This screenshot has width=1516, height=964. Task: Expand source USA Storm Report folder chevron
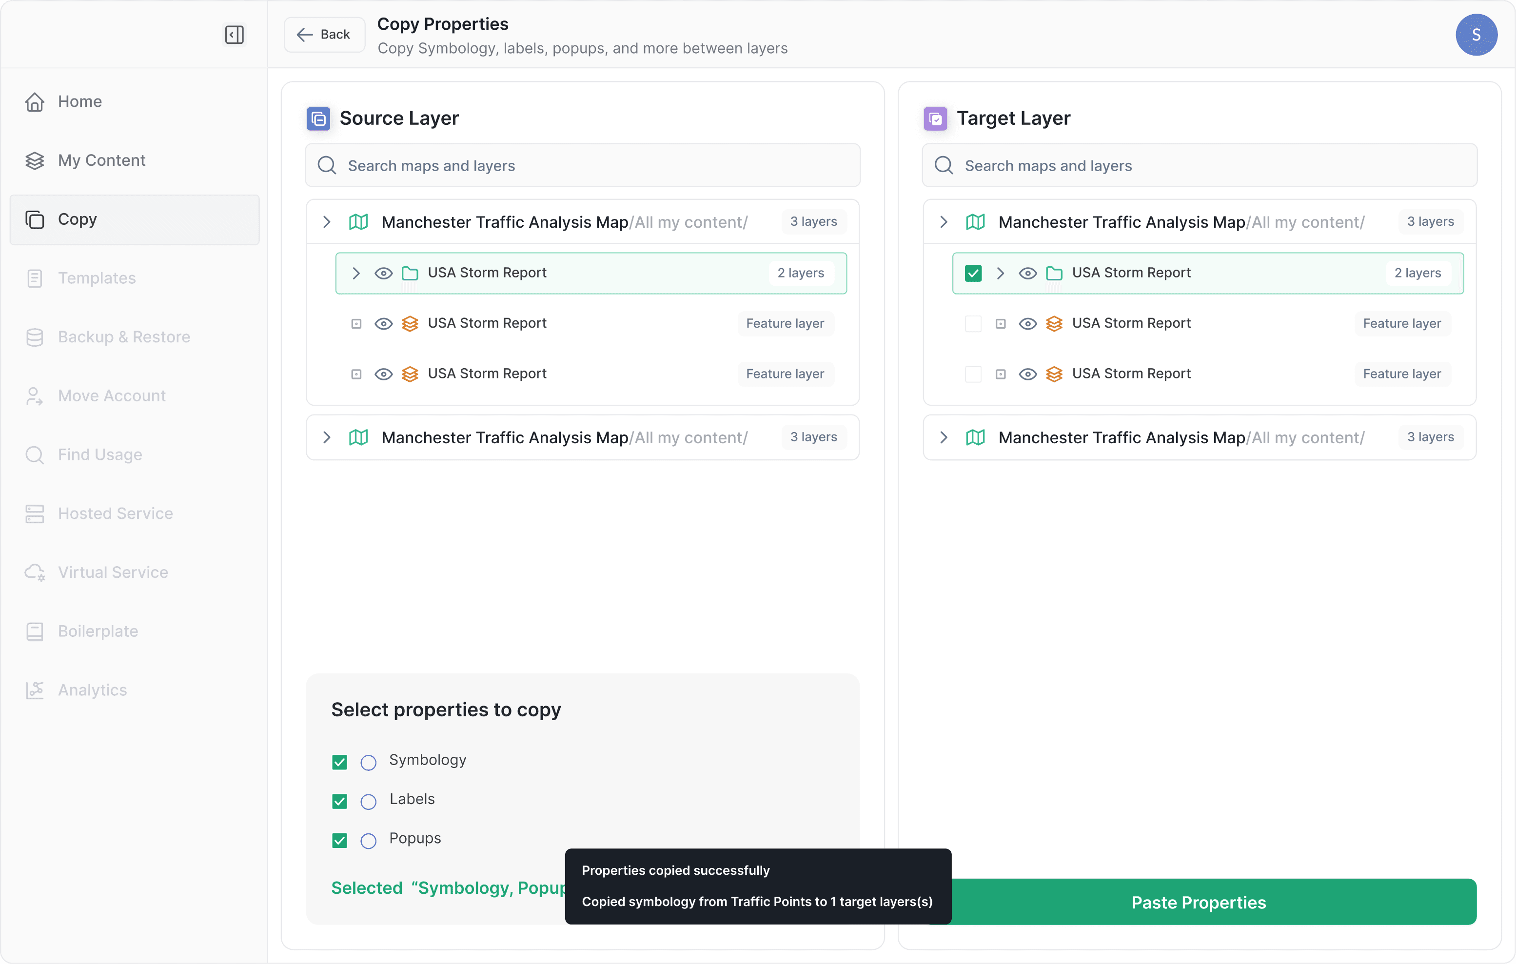[355, 273]
